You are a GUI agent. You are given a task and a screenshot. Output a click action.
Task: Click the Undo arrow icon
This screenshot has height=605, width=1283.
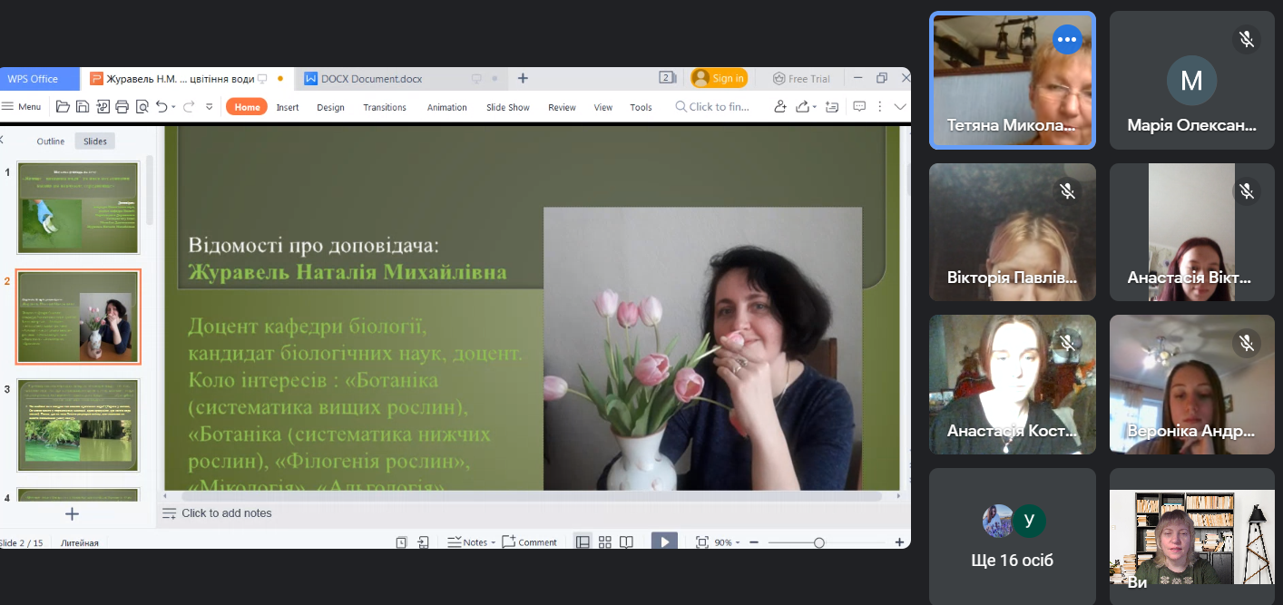tap(162, 107)
